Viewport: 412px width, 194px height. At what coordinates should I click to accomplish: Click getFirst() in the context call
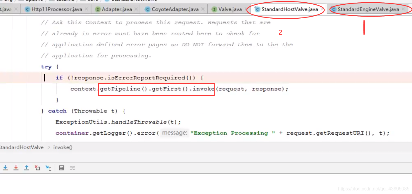click(x=170, y=89)
